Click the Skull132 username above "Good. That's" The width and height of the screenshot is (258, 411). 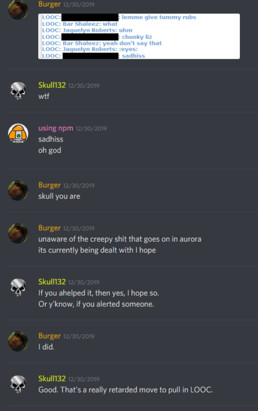coord(52,379)
